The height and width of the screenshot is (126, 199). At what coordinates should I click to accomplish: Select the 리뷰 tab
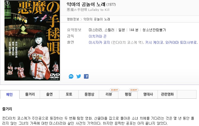click(x=109, y=94)
